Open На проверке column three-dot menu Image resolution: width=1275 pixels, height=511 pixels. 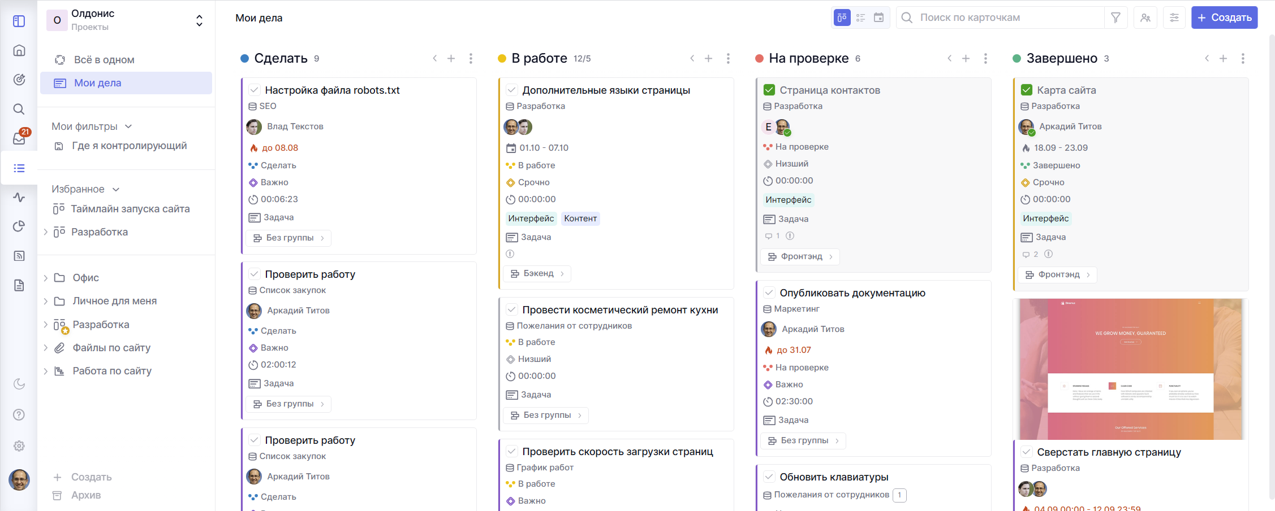985,58
